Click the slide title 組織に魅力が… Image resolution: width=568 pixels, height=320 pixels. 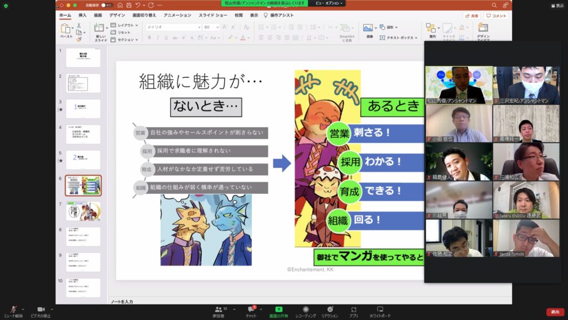[x=201, y=81]
